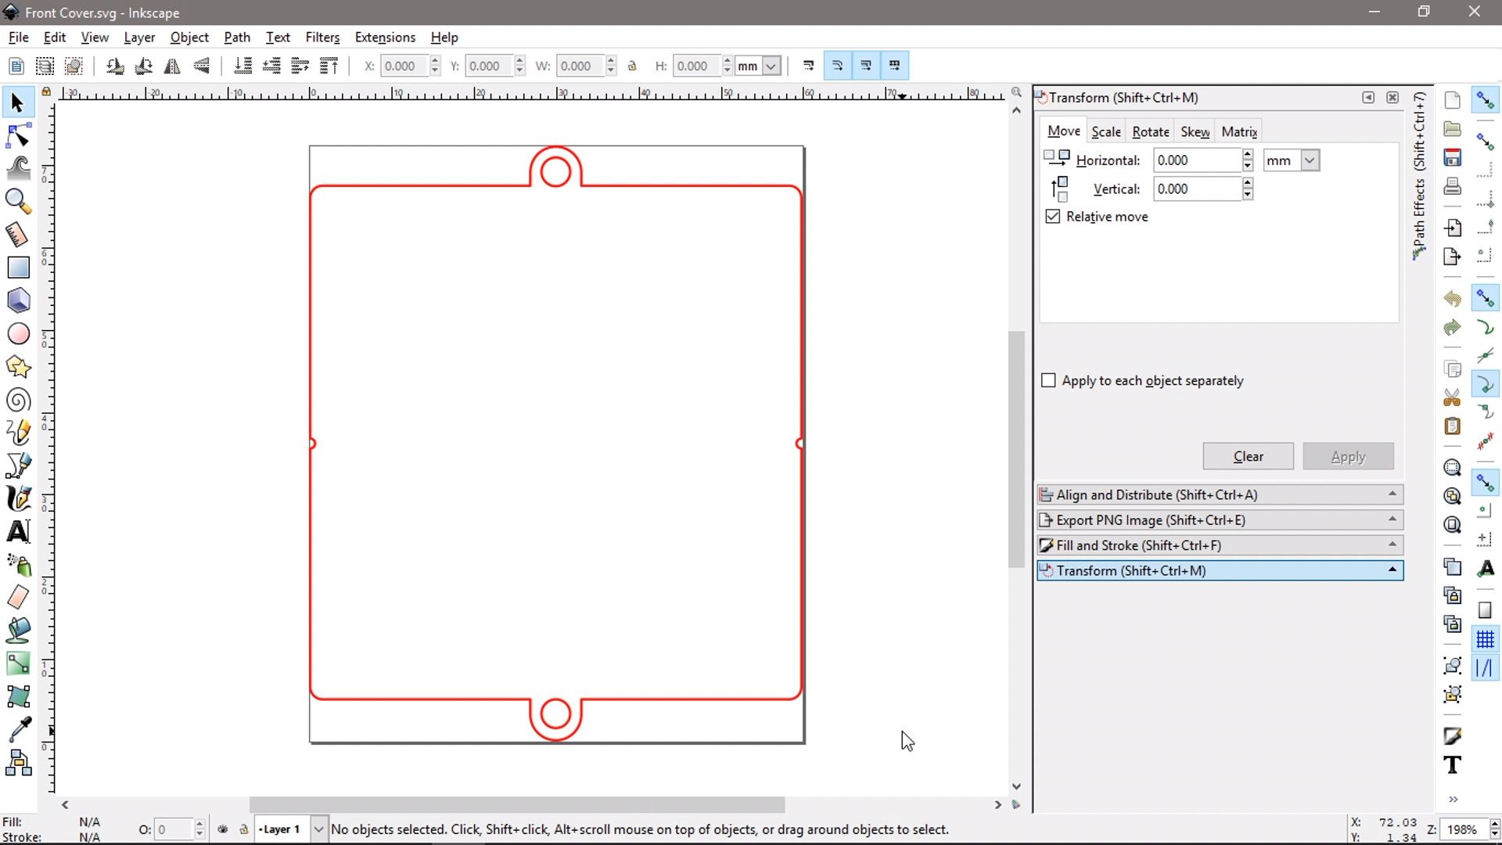Open the Path menu
Image resolution: width=1502 pixels, height=845 pixels.
point(237,37)
